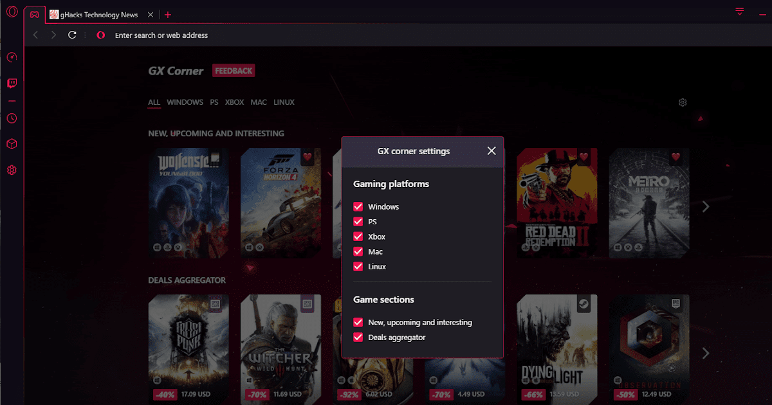Select the WINDOWS platform filter tab

(185, 102)
